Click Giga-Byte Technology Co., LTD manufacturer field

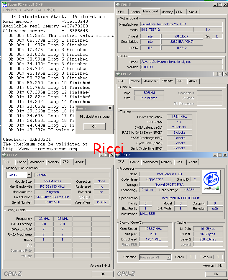tap(181, 24)
